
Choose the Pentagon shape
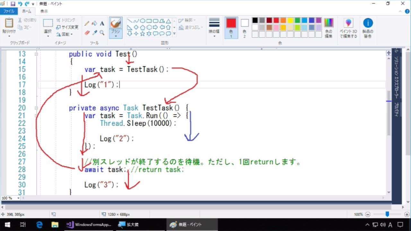pos(143,27)
